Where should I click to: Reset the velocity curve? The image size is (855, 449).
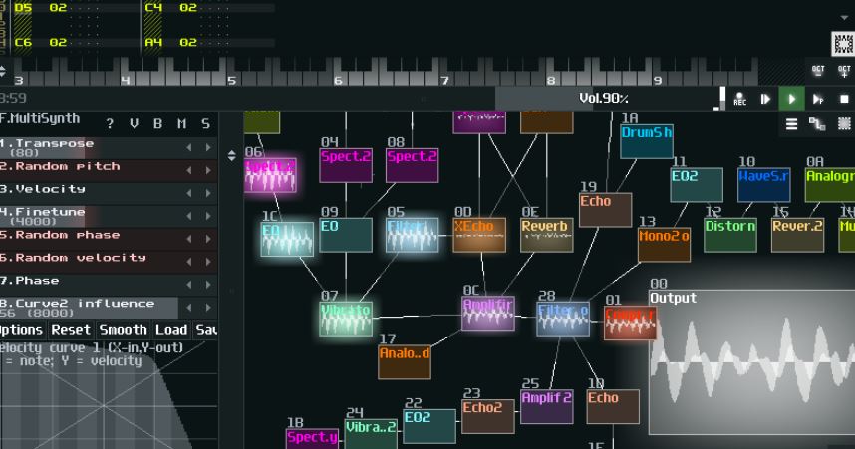tap(71, 330)
